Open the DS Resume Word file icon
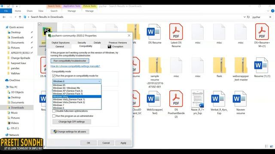This screenshot has width=275, height=154. point(154,32)
